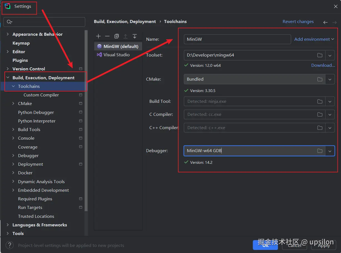Screen dimensions: 341x253
Task: Click the MinGW GNU toolchain icon
Action: point(99,46)
